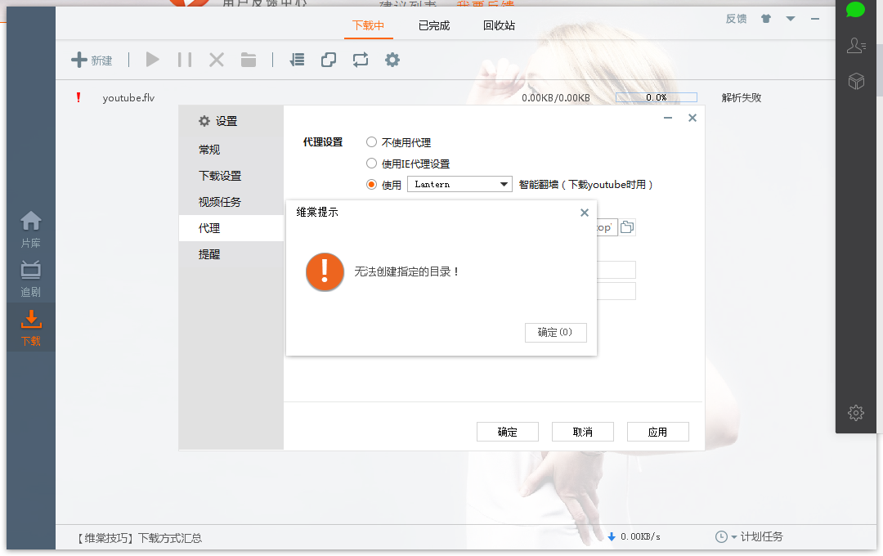Expand the title bar dropdown triangle menu
Image resolution: width=883 pixels, height=556 pixels.
pyautogui.click(x=791, y=19)
